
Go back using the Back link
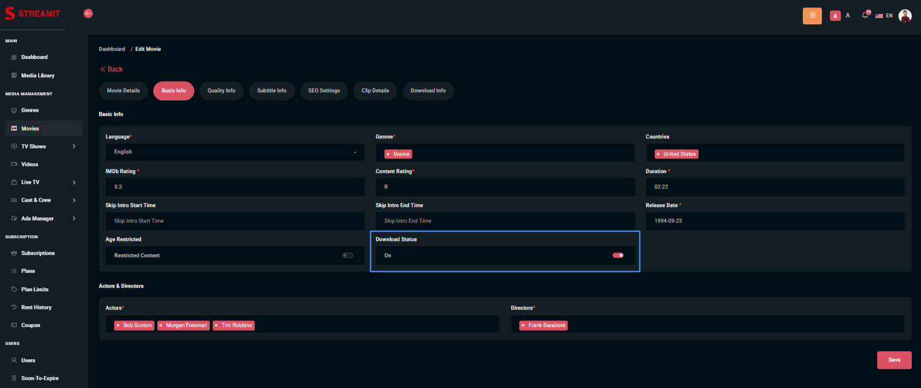[x=111, y=69]
